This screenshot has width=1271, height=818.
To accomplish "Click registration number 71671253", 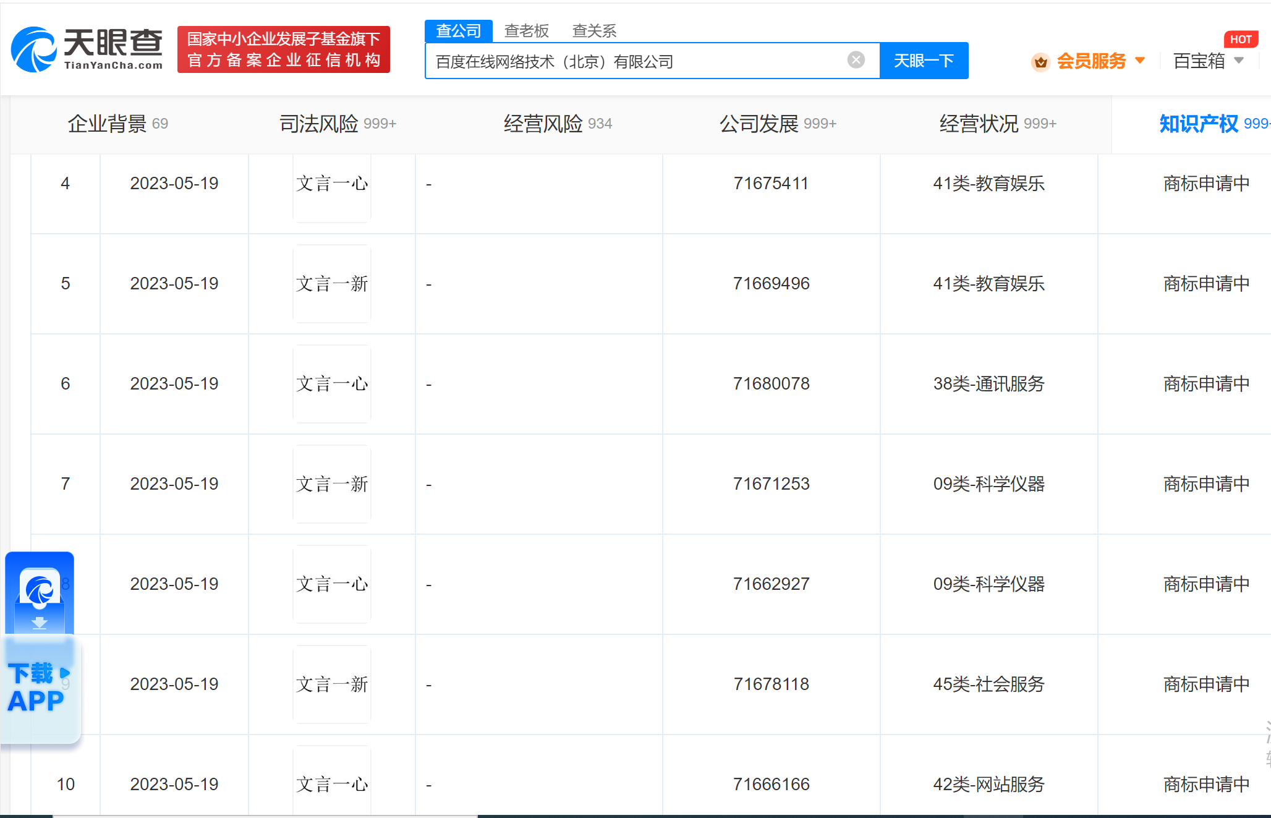I will tap(771, 484).
